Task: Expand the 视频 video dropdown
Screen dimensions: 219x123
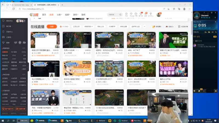Action: 67,15
